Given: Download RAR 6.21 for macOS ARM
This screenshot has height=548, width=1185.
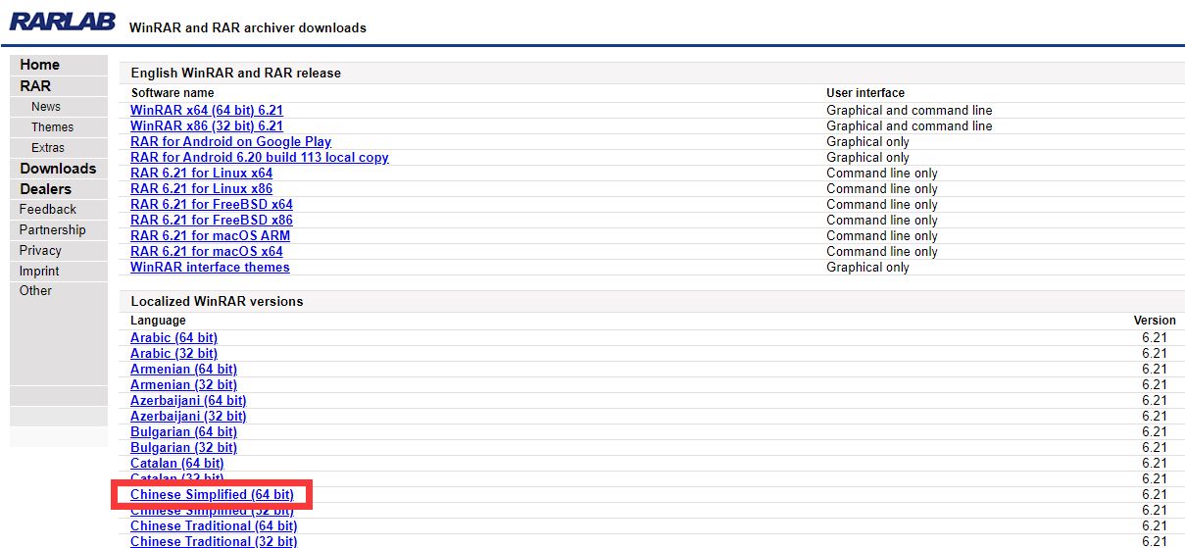Looking at the screenshot, I should [210, 236].
